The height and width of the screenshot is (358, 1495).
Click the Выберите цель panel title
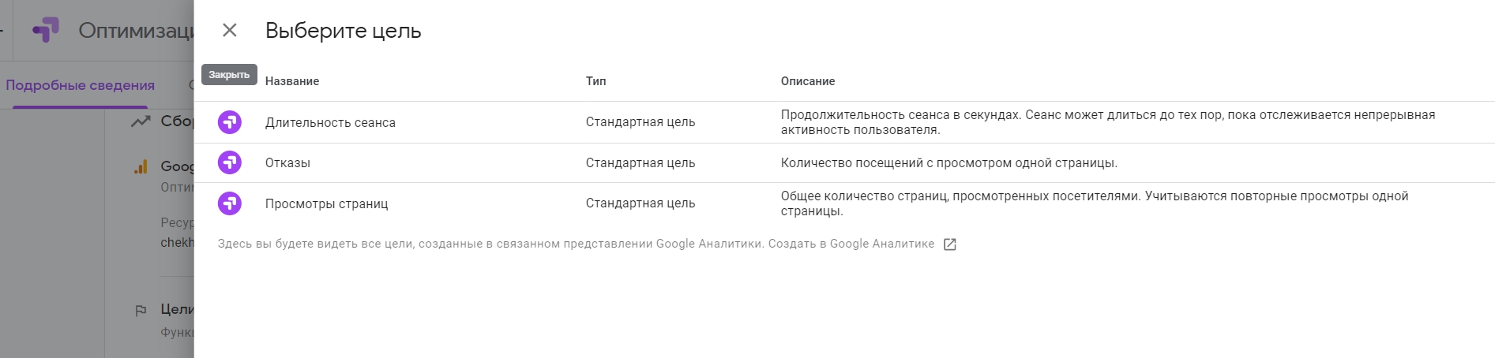[344, 31]
